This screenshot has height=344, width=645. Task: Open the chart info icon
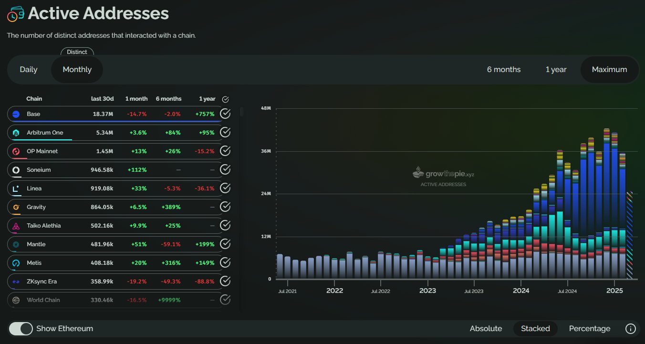[630, 329]
